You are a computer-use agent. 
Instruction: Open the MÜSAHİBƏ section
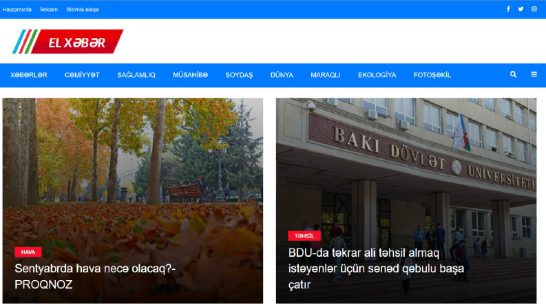click(190, 75)
